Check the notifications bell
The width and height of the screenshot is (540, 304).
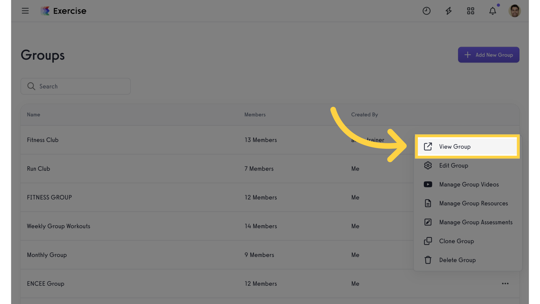(x=492, y=11)
